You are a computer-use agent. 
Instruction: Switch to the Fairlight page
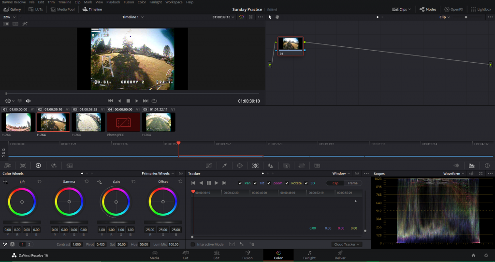[309, 255]
